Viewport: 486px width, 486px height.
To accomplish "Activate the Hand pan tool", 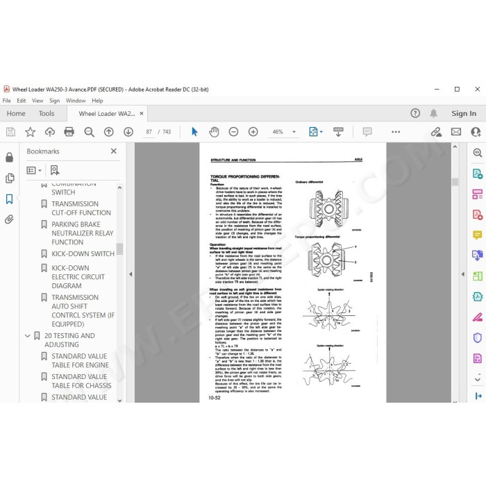I will coord(214,132).
